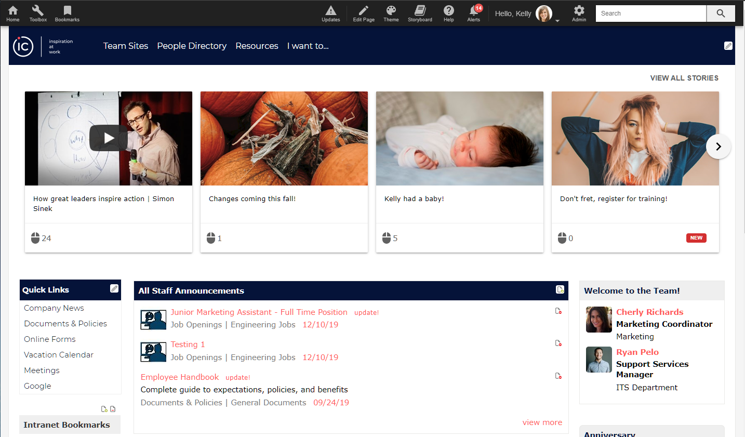Click document icon beside Junior Marketing Assistant
The height and width of the screenshot is (437, 745).
click(558, 311)
